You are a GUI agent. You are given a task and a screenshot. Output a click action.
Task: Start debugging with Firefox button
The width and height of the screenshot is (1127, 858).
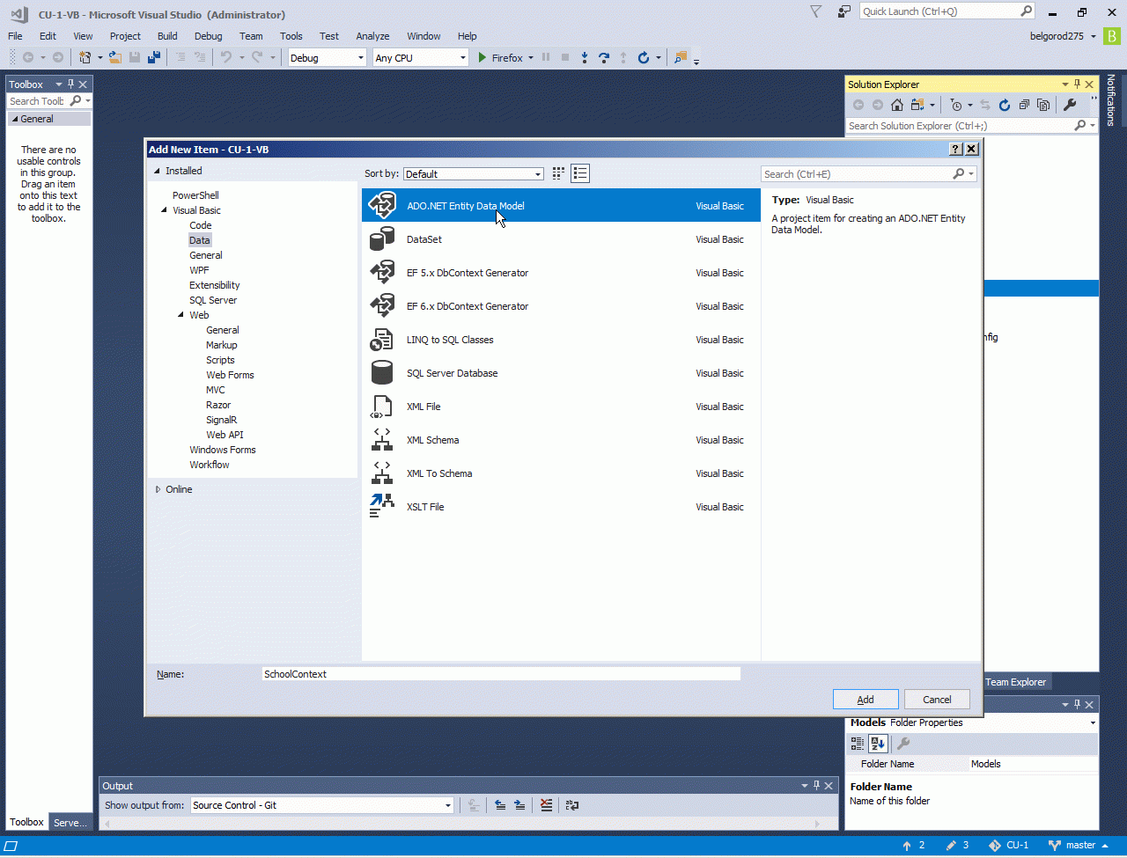coord(500,58)
